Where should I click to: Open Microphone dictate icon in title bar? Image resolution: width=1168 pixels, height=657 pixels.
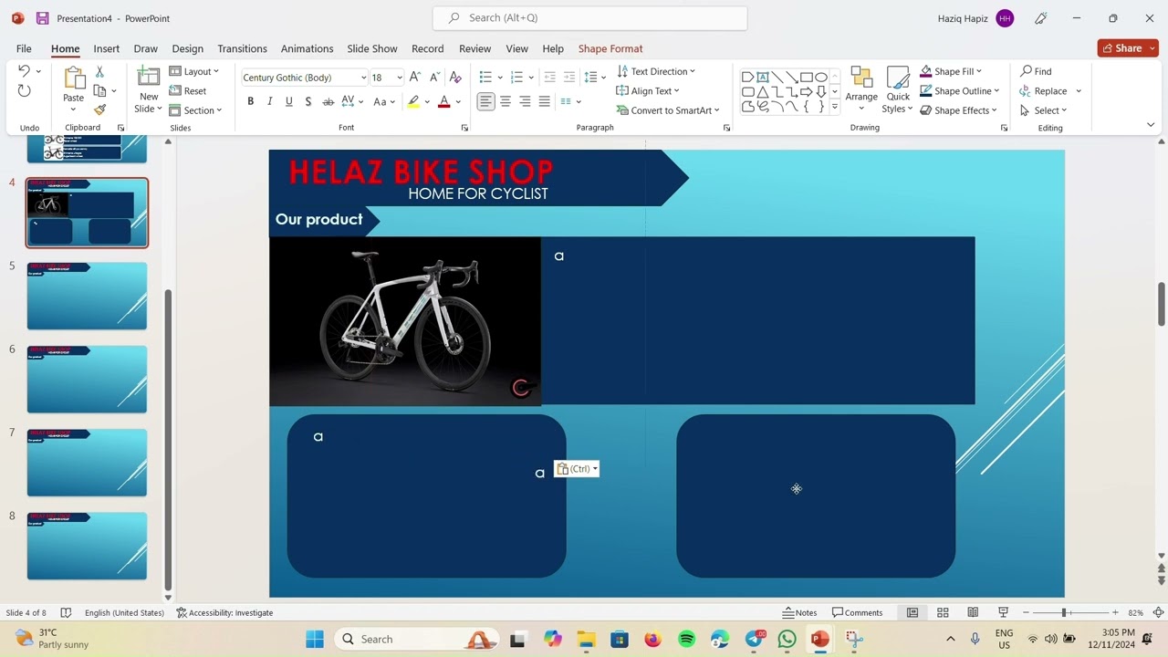coord(1041,18)
